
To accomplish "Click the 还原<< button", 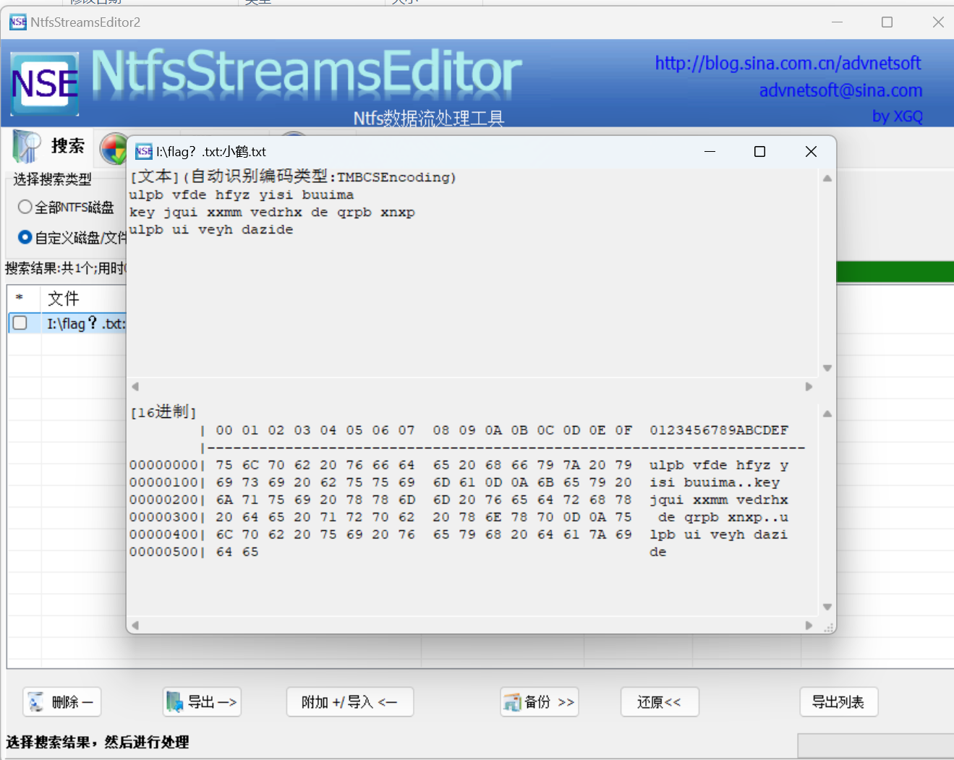I will coord(660,701).
